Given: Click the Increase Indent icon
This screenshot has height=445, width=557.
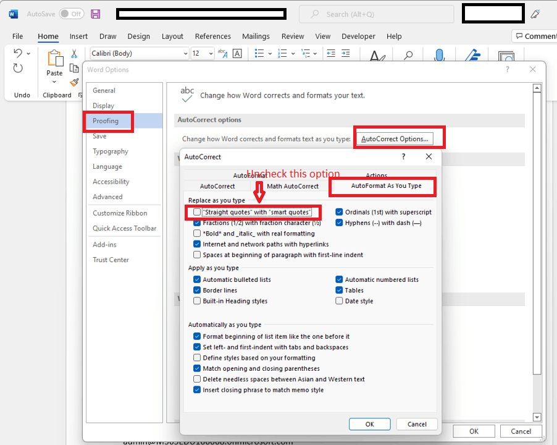Looking at the screenshot, I should 345,53.
